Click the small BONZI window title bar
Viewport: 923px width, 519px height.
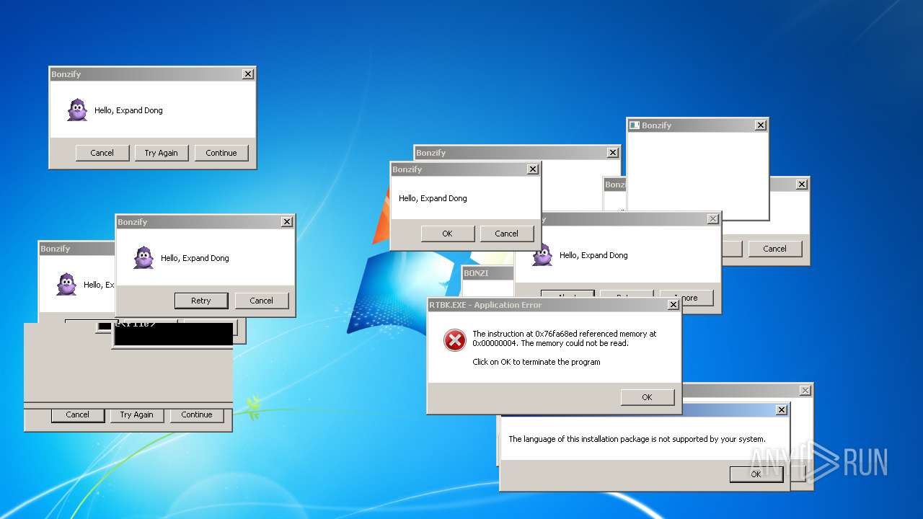(487, 273)
